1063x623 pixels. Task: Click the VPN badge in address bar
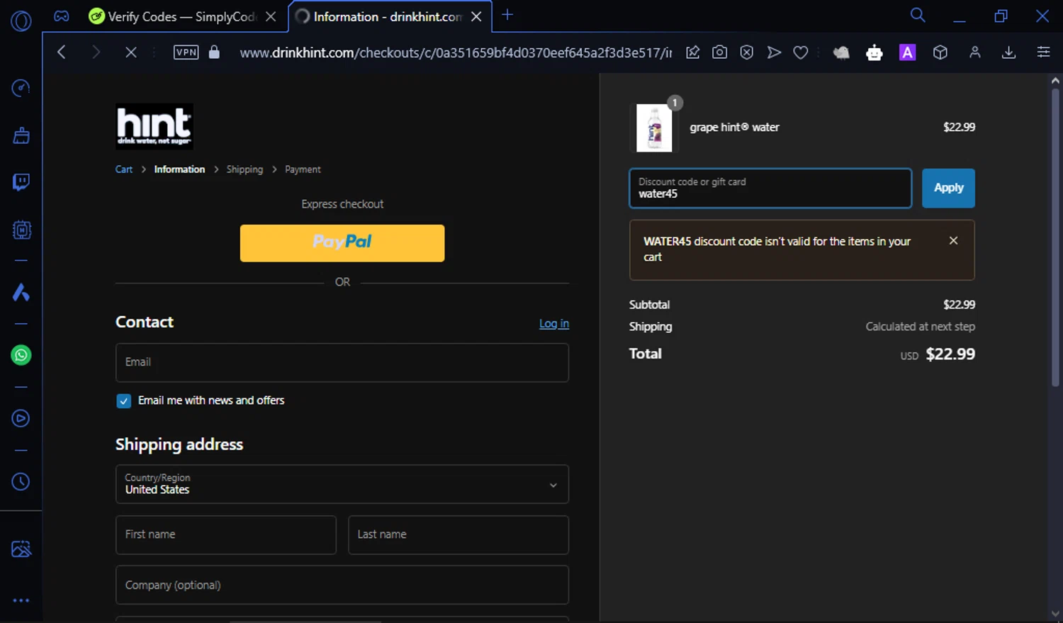coord(186,52)
